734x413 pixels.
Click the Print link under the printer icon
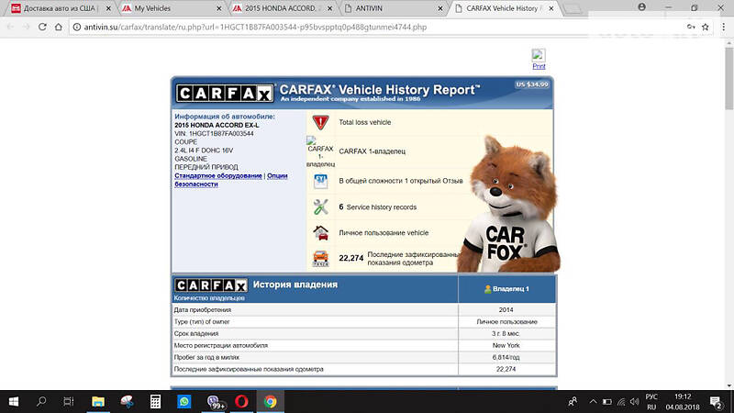[539, 66]
